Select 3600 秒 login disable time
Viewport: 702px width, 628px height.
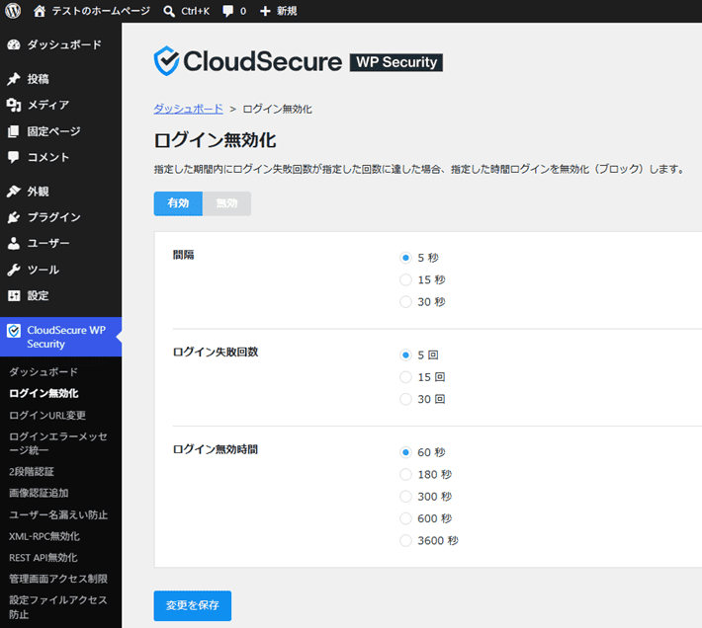tap(405, 540)
